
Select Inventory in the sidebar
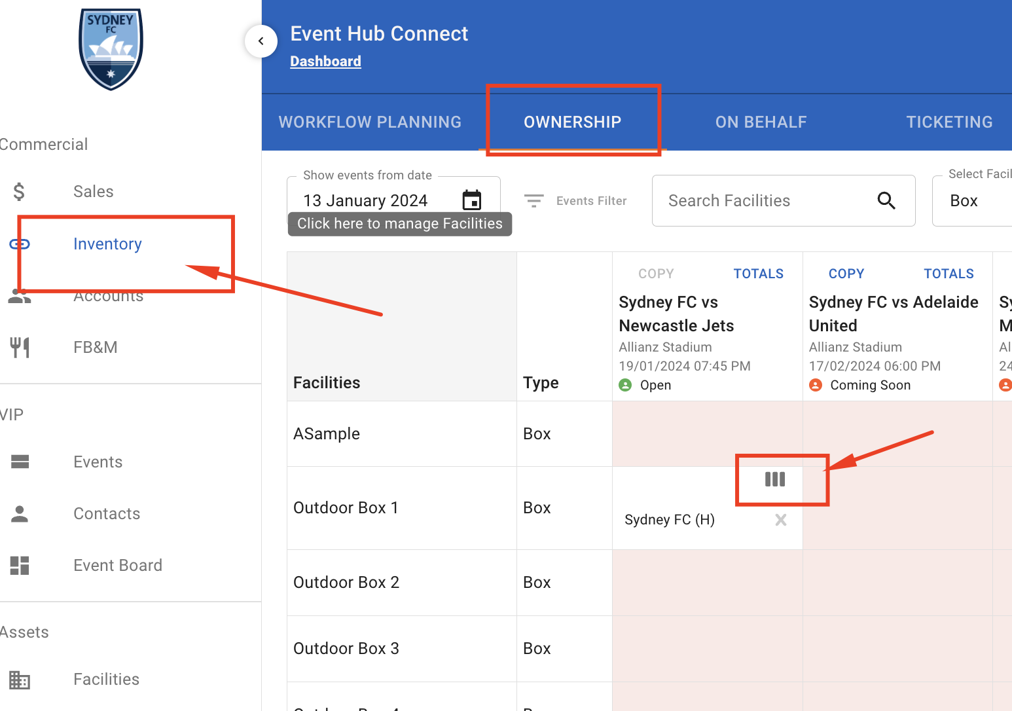[107, 244]
